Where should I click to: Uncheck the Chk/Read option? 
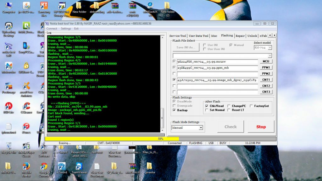click(x=207, y=106)
